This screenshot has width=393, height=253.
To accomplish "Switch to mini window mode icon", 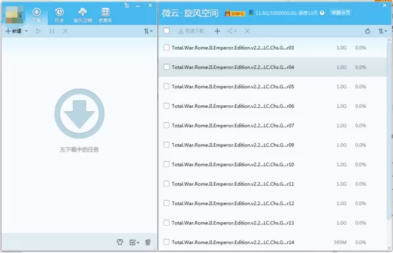I will (x=126, y=5).
